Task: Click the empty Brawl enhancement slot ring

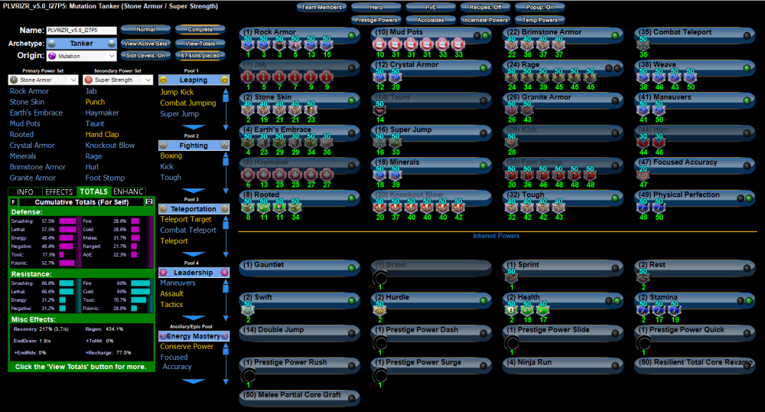Action: click(x=380, y=279)
